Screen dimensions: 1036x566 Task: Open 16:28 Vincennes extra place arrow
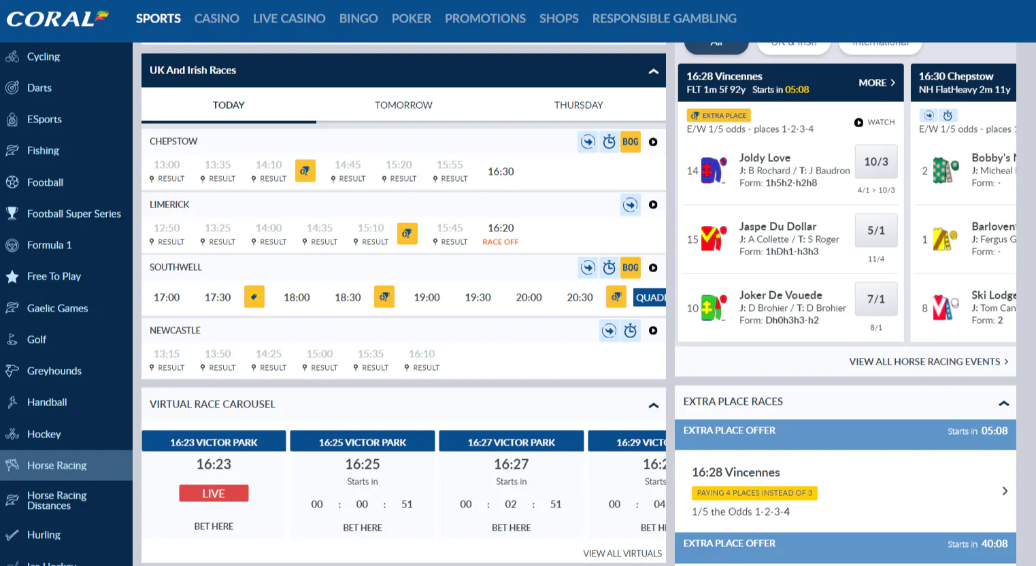coord(1005,491)
